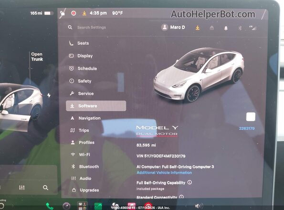284x210 pixels.
Task: Tap the 90°F outside temperature
Action: [x=117, y=13]
